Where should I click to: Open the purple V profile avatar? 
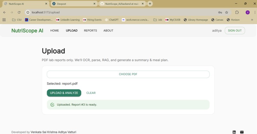[247, 12]
